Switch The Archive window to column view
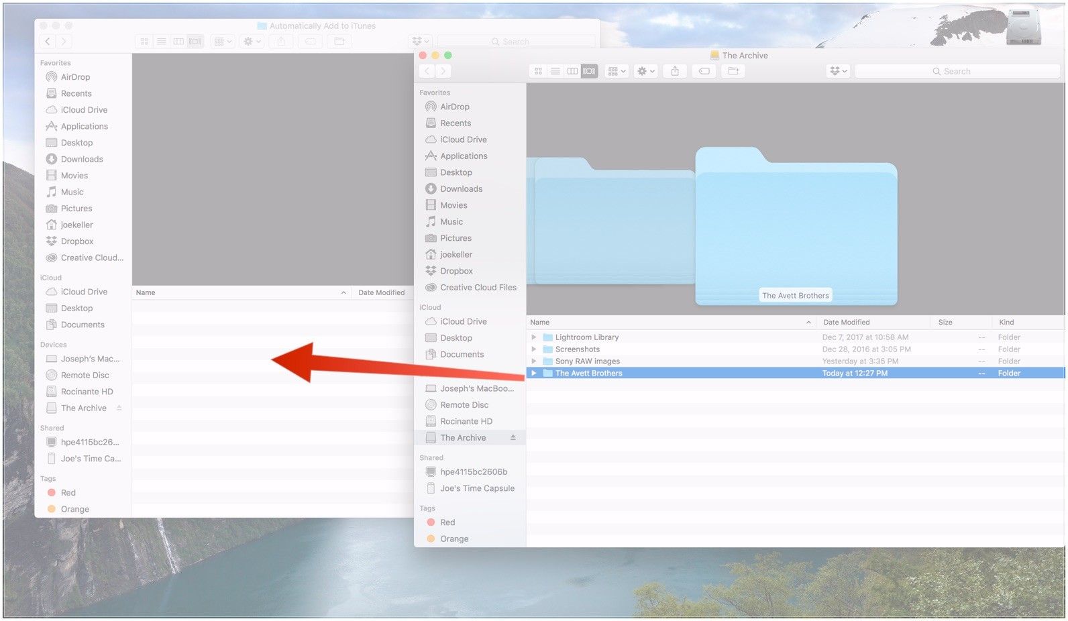 (x=572, y=71)
